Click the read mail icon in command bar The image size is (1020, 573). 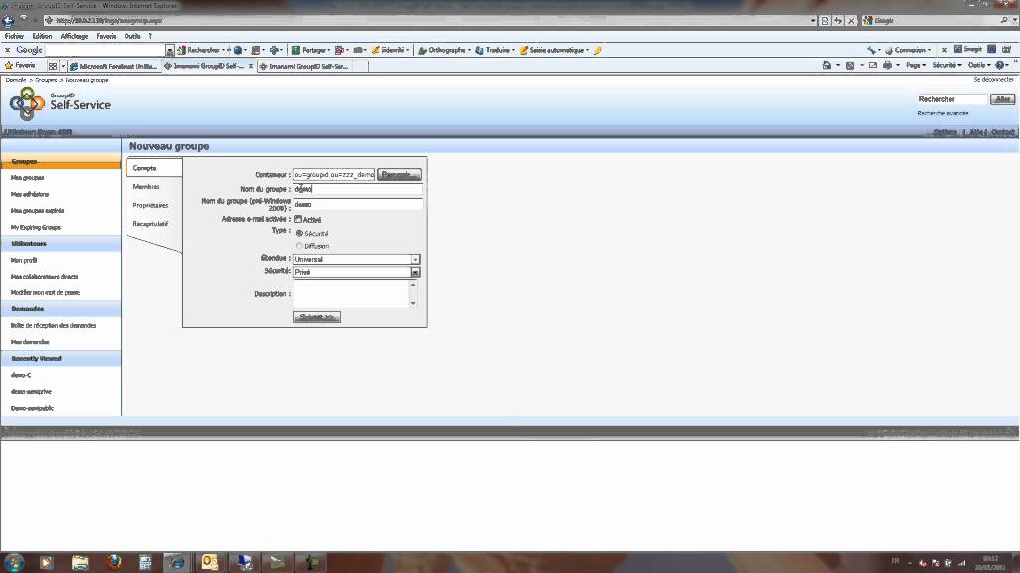pos(873,65)
